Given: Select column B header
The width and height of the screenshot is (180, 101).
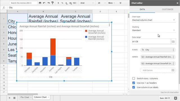Looking at the screenshot, I should click(x=43, y=12).
